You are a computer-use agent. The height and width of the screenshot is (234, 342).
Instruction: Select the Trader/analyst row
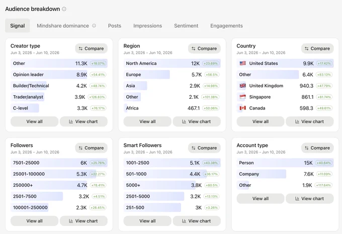click(59, 97)
